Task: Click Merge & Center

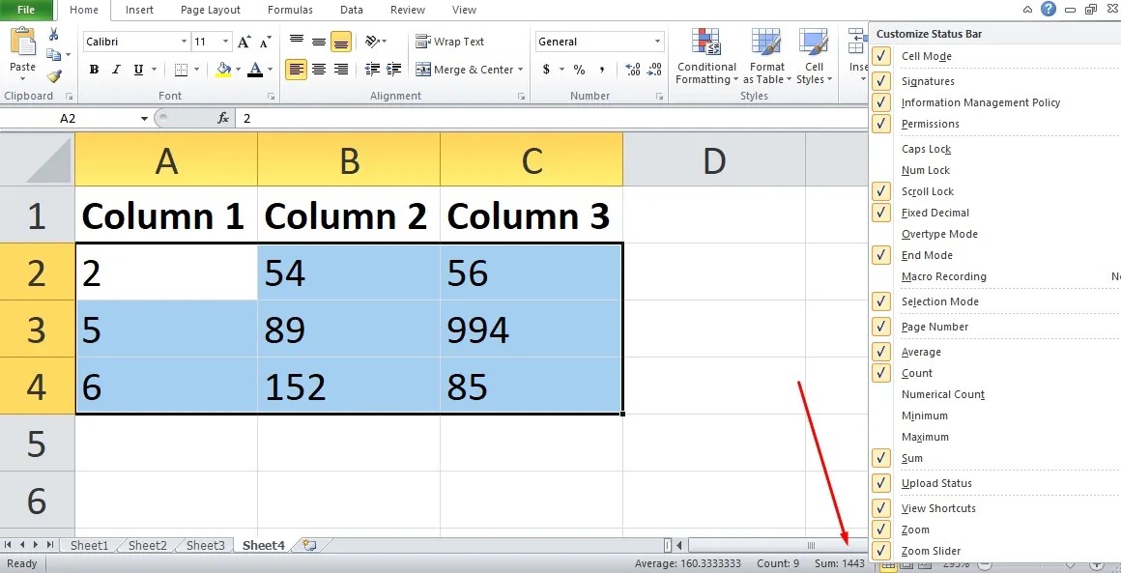Action: [x=471, y=69]
